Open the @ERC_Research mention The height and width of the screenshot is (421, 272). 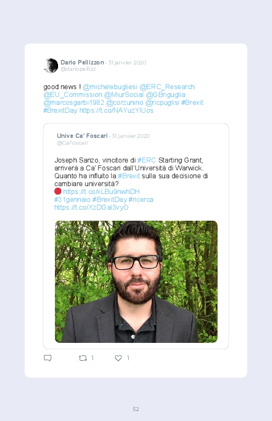167,87
